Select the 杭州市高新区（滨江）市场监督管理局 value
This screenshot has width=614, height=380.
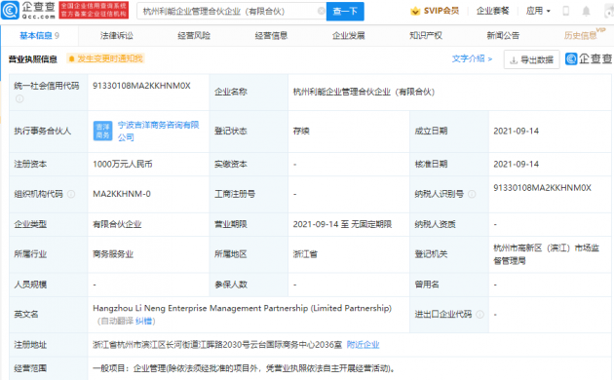(x=546, y=254)
